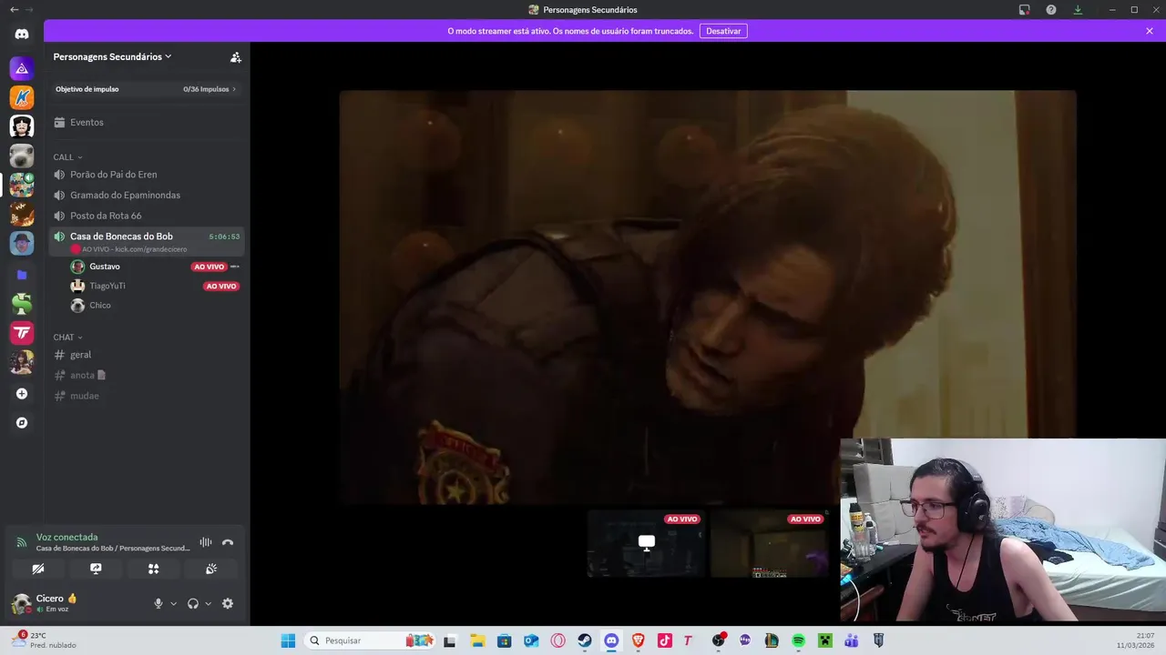1166x655 pixels.
Task: Open Windows Start menu
Action: click(x=288, y=640)
